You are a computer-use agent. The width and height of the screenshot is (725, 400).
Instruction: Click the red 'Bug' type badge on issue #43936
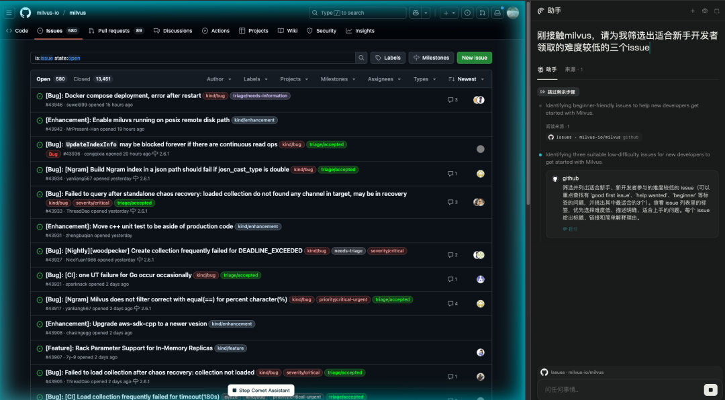coord(53,154)
